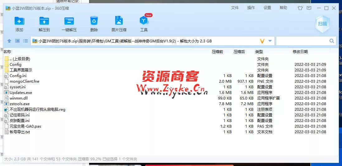Click the search magnifier icon
The height and width of the screenshot is (166, 342).
pyautogui.click(x=332, y=41)
